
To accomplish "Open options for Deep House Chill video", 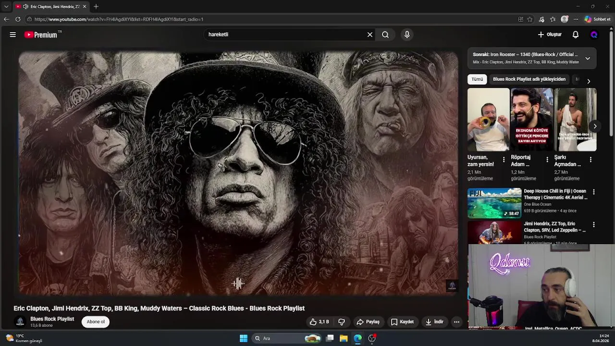I will point(594,192).
